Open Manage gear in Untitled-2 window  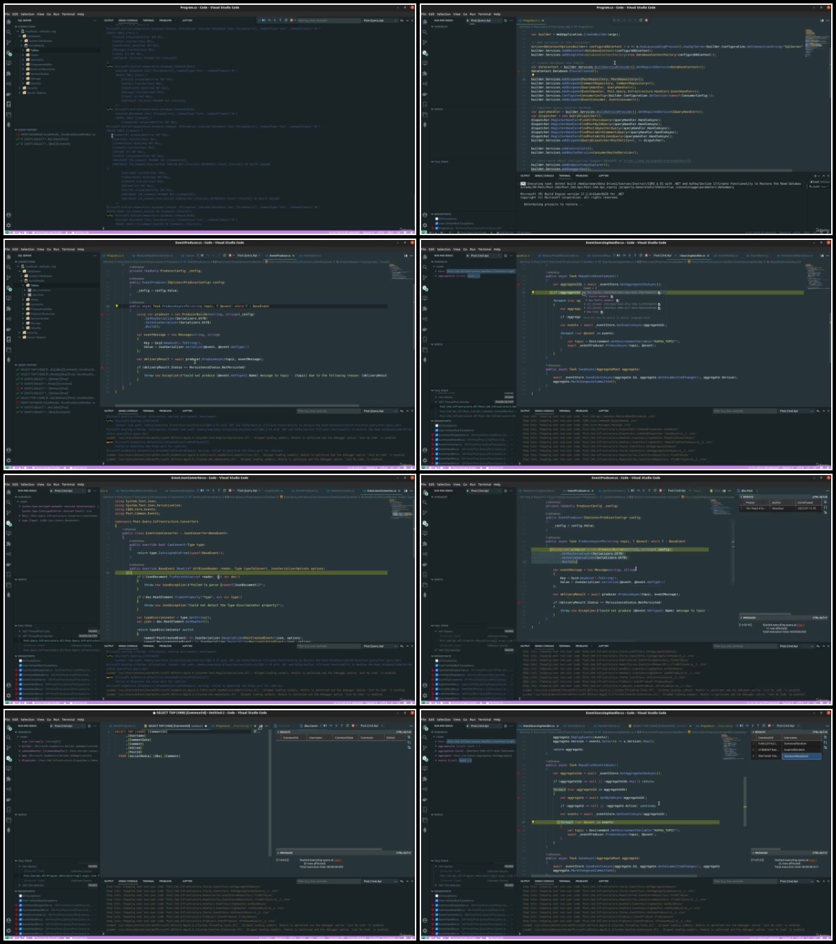pos(9,930)
